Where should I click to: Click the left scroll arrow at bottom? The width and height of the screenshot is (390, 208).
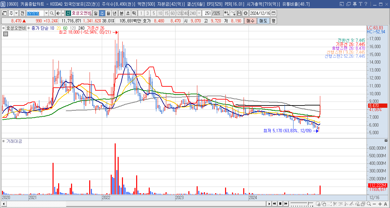(4, 204)
